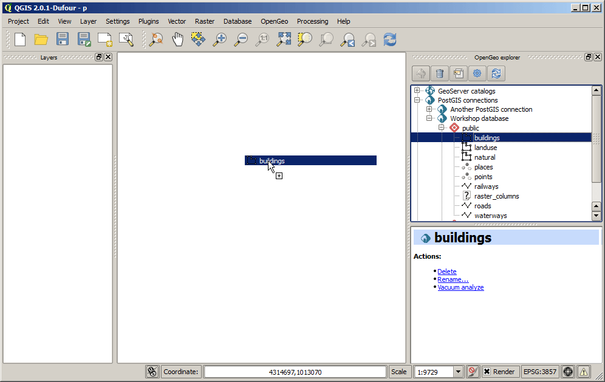Click the trash delete icon in OpenGeo explorer

point(440,73)
